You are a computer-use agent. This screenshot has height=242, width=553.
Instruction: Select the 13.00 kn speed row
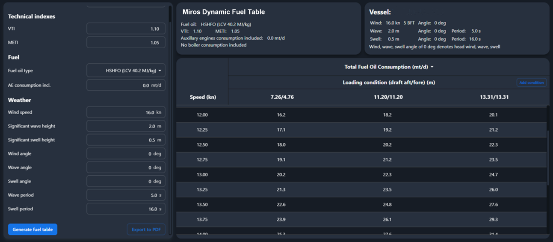pyautogui.click(x=202, y=174)
